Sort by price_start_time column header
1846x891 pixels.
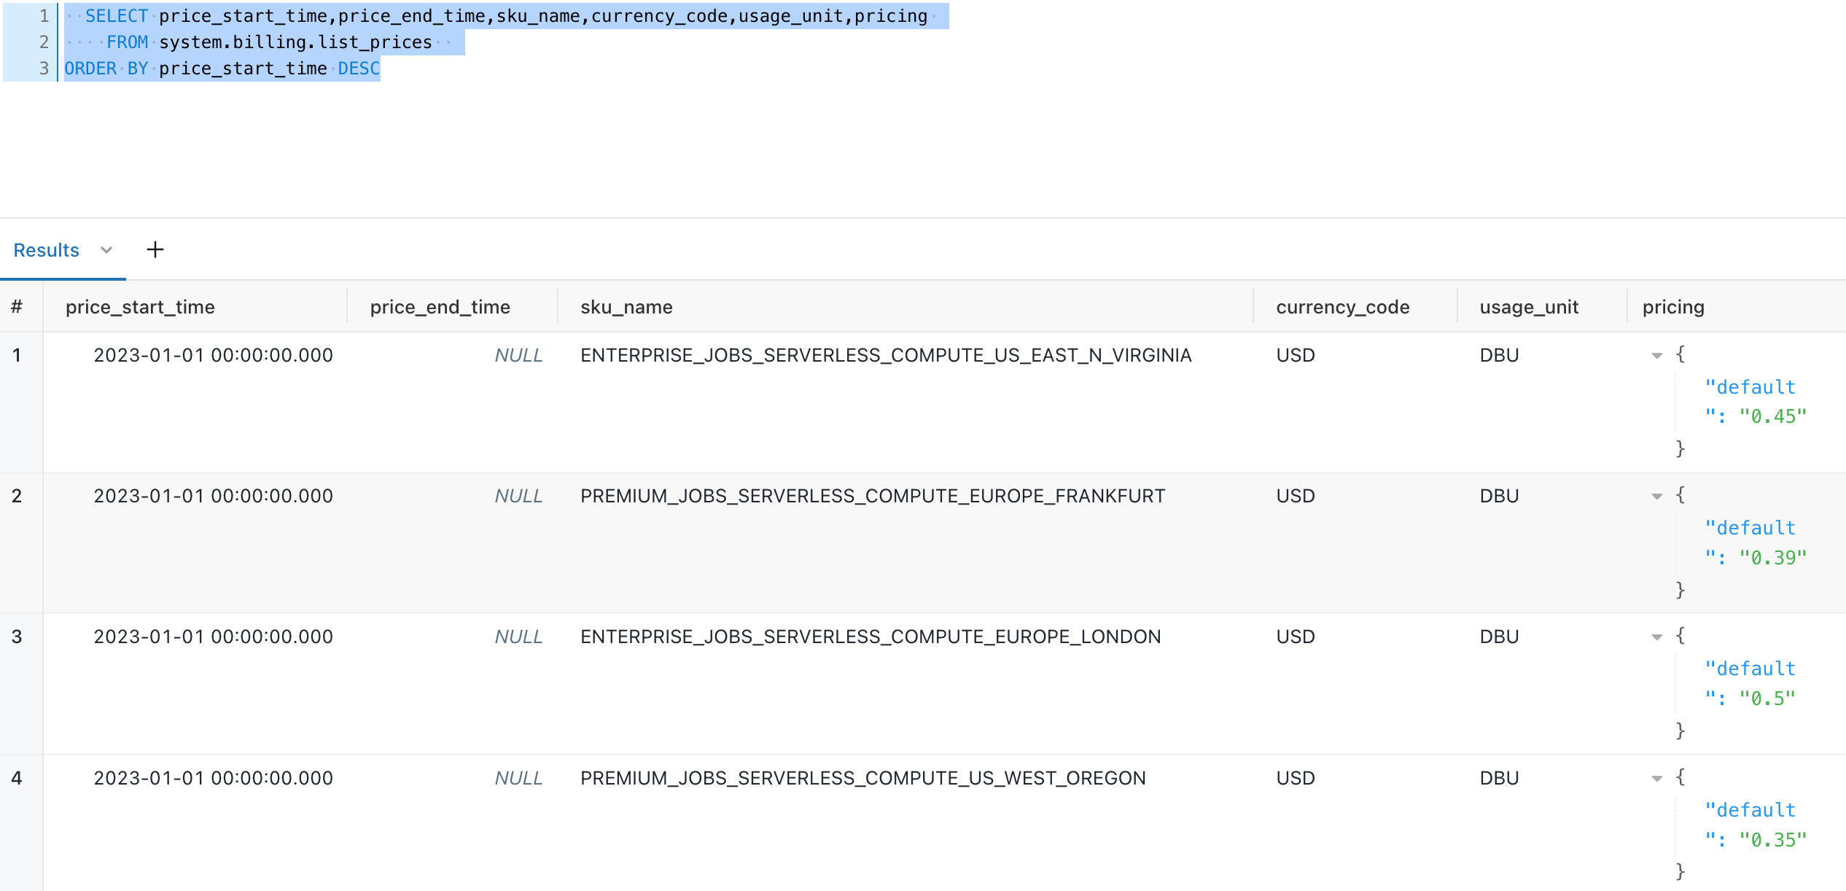click(140, 307)
